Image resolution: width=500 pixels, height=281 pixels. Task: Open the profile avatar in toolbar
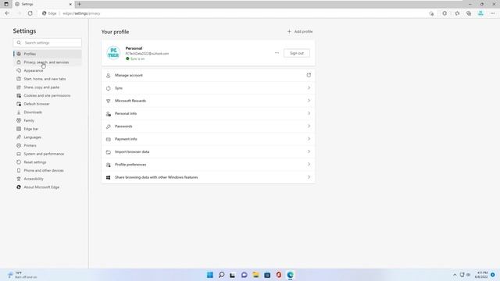point(480,13)
